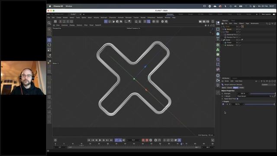Select the Move tool in left toolbar
The image size is (277, 156).
49,40
